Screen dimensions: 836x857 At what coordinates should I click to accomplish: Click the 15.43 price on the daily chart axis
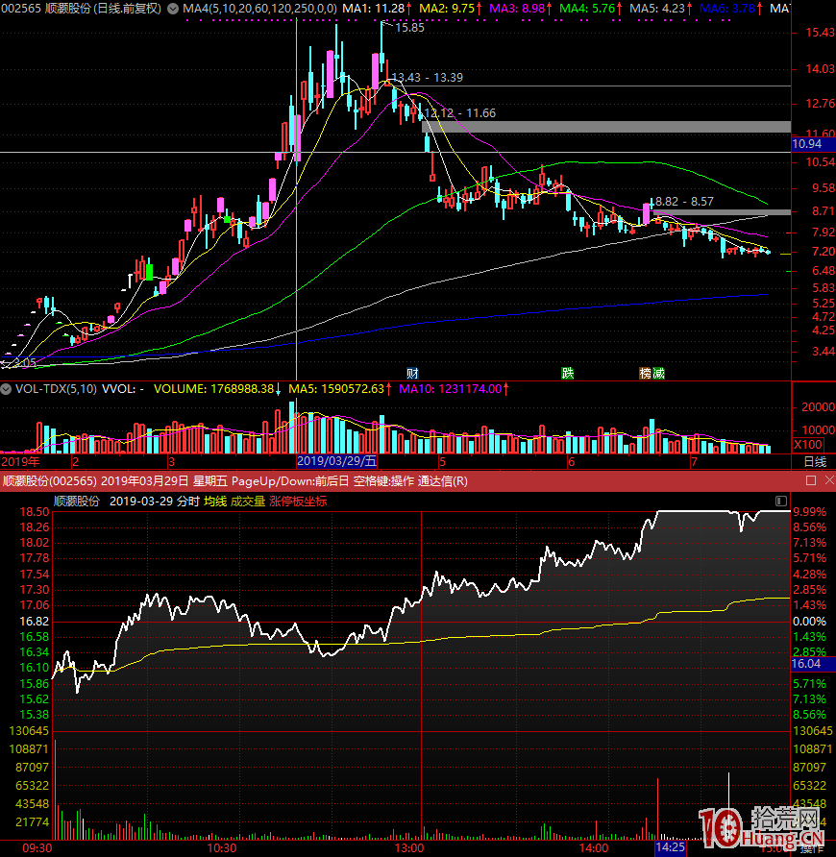[820, 33]
